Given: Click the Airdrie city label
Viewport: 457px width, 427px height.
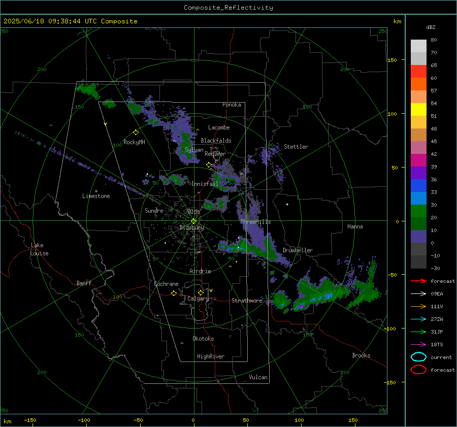Looking at the screenshot, I should [200, 271].
